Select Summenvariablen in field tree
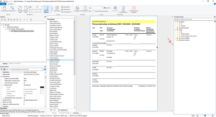This screenshot has width=216, height=117. click(184, 38)
